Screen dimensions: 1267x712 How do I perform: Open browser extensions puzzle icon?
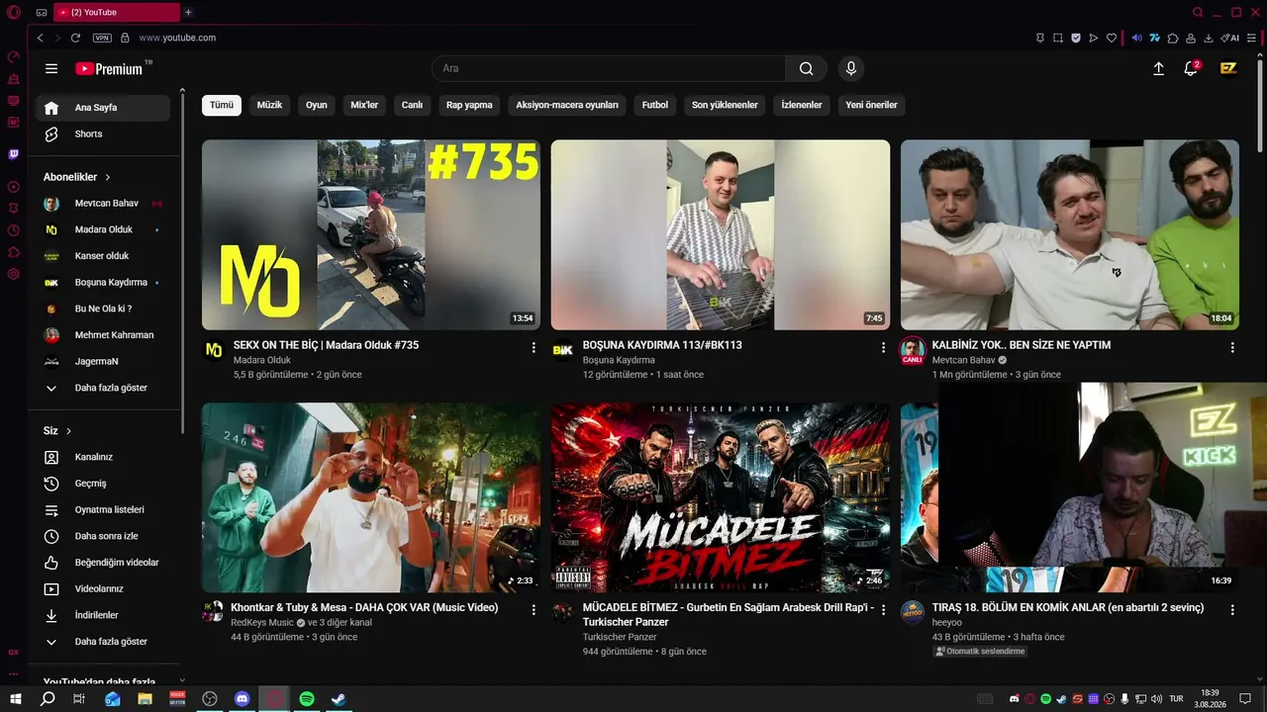tap(1173, 38)
